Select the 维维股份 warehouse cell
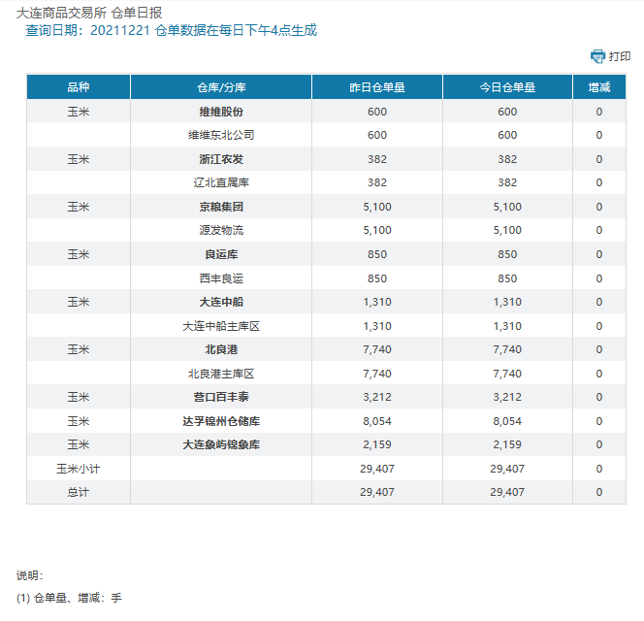644x621 pixels. point(221,112)
